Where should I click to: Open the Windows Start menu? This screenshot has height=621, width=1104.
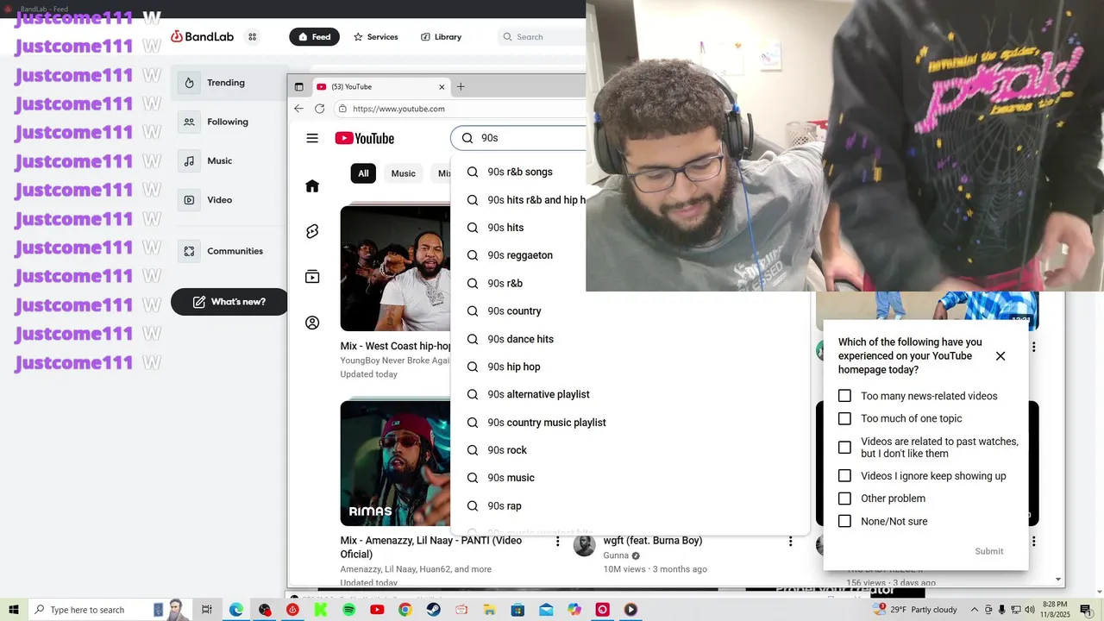click(14, 610)
